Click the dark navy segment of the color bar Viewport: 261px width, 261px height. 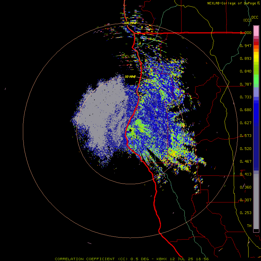point(256,148)
